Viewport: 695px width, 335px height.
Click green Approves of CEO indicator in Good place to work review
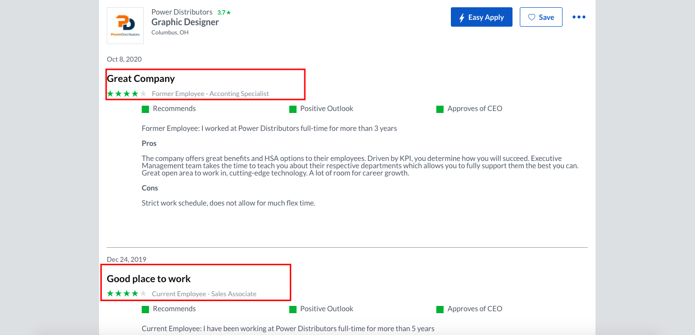(x=440, y=309)
